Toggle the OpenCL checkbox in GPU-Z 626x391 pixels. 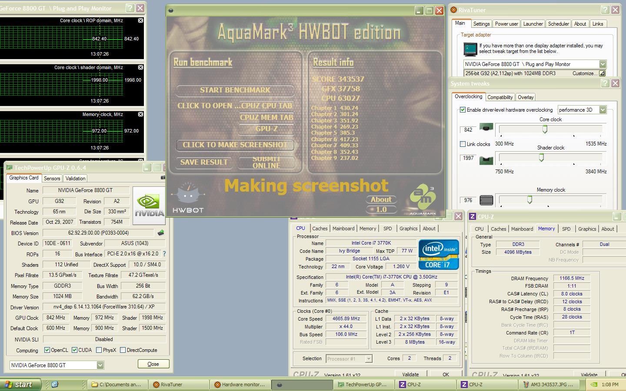coord(47,350)
